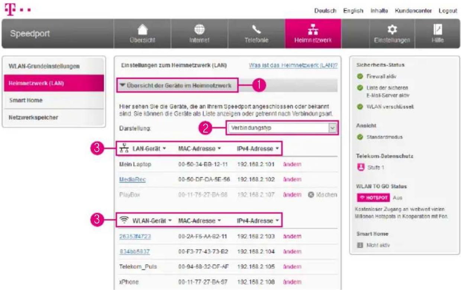Click ändern for Mein Laptop
Image resolution: width=461 pixels, height=290 pixels.
click(292, 164)
